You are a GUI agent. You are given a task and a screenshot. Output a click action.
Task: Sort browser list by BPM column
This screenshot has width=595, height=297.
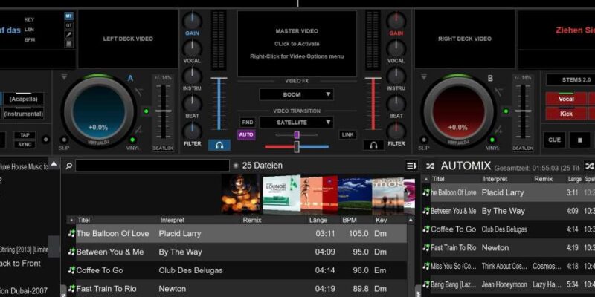pos(350,220)
